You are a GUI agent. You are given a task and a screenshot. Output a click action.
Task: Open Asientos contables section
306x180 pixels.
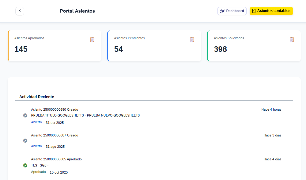click(271, 11)
